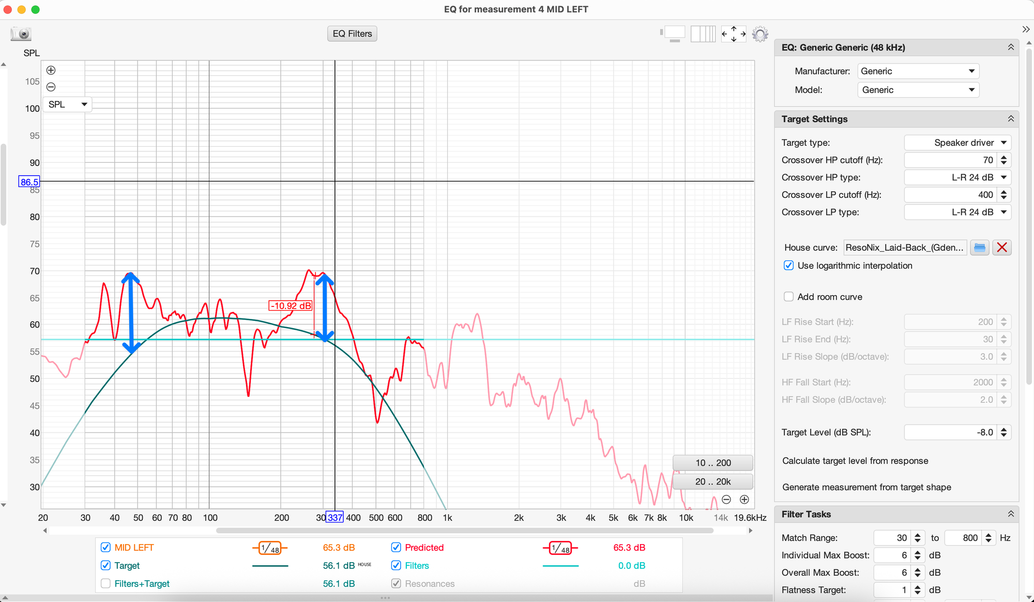Click Calculate target level from response

tap(855, 461)
